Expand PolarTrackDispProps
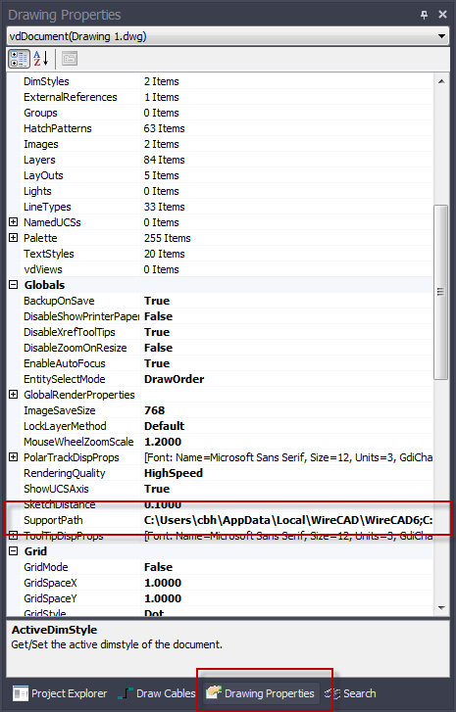The image size is (456, 712). pos(14,456)
